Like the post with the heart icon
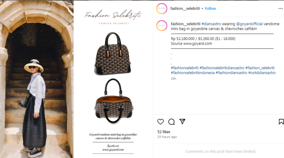This screenshot has width=284, height=158. click(x=160, y=122)
